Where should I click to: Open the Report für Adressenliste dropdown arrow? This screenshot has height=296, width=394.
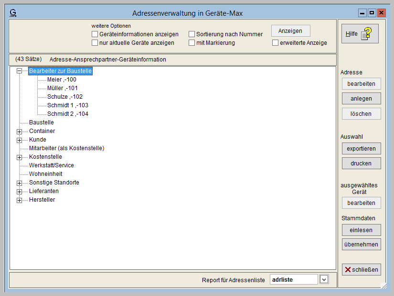324,279
